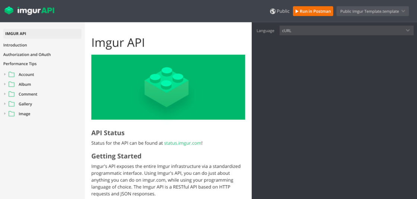
Task: Expand the Gallery folder arrow
Action: (x=5, y=104)
